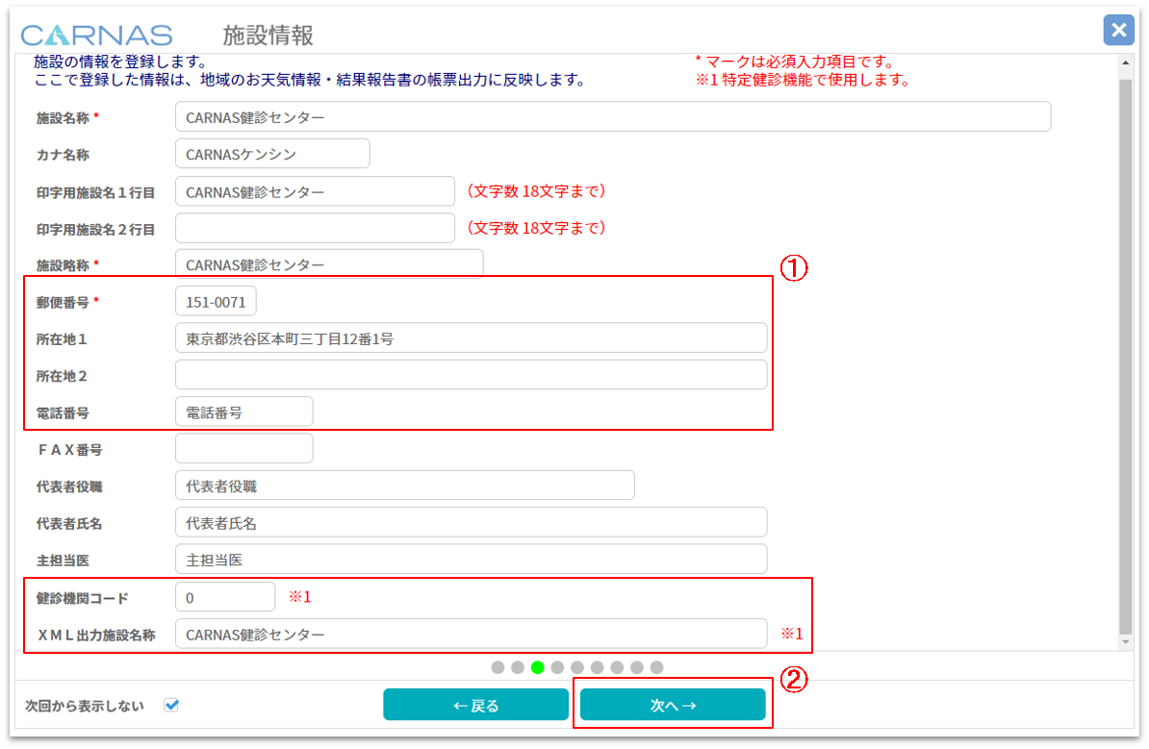The height and width of the screenshot is (749, 1149).
Task: Select the green active page dot
Action: 538,667
